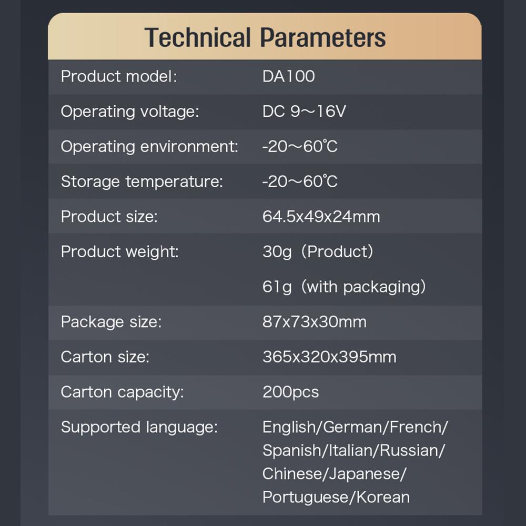Select the 365x320x395mm carton value

[x=329, y=357]
